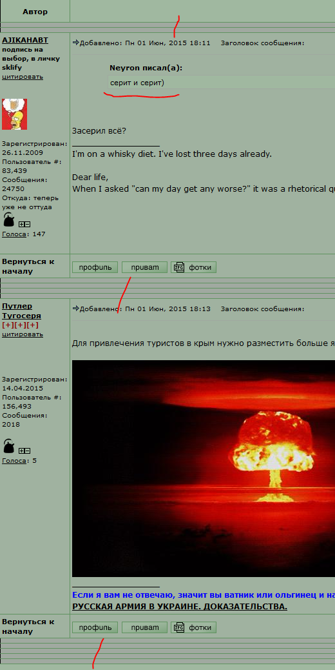The height and width of the screenshot is (670, 335).
Task: Click 'Neyron писал(а):' quote header
Action: pos(146,68)
